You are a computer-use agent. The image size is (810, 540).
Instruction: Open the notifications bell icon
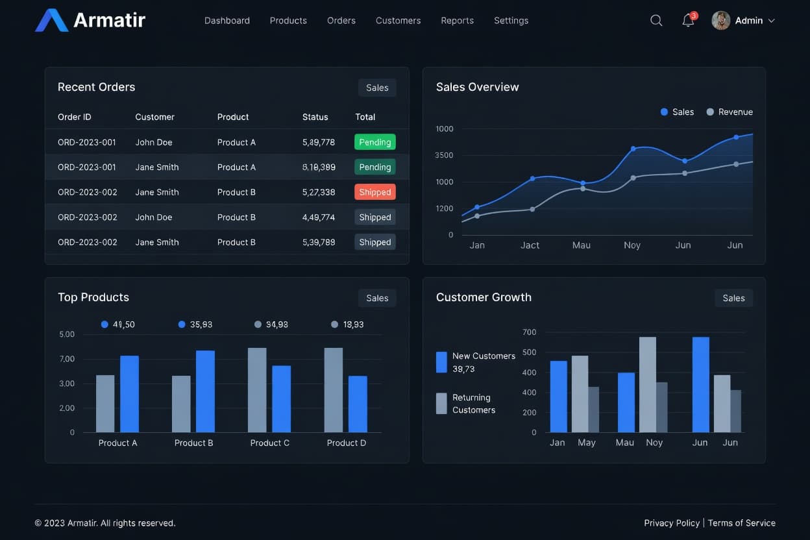(689, 21)
